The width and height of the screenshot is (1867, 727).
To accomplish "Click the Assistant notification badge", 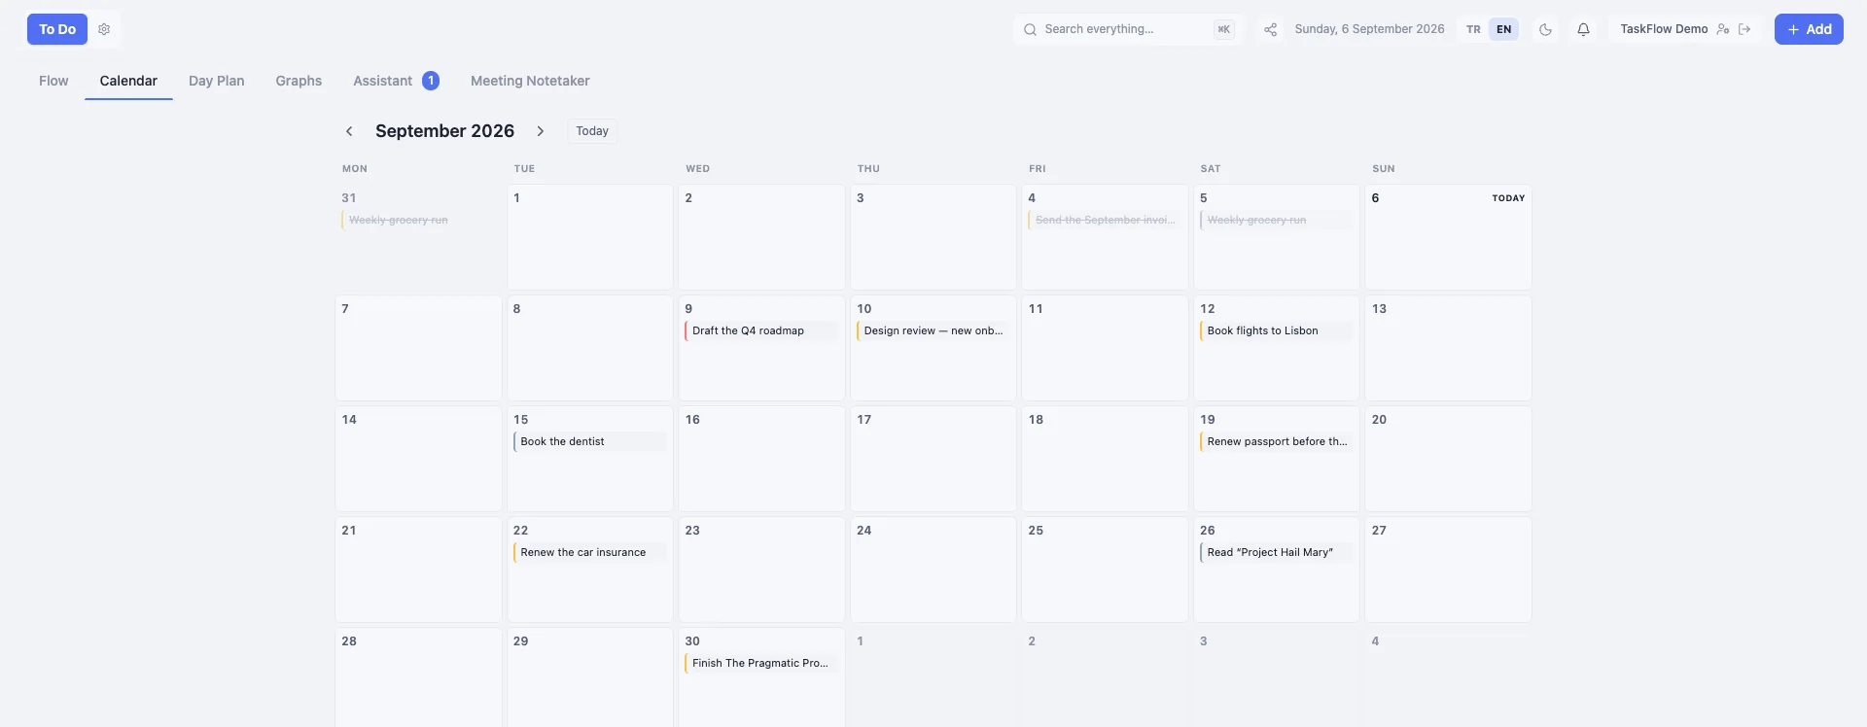I will point(431,81).
